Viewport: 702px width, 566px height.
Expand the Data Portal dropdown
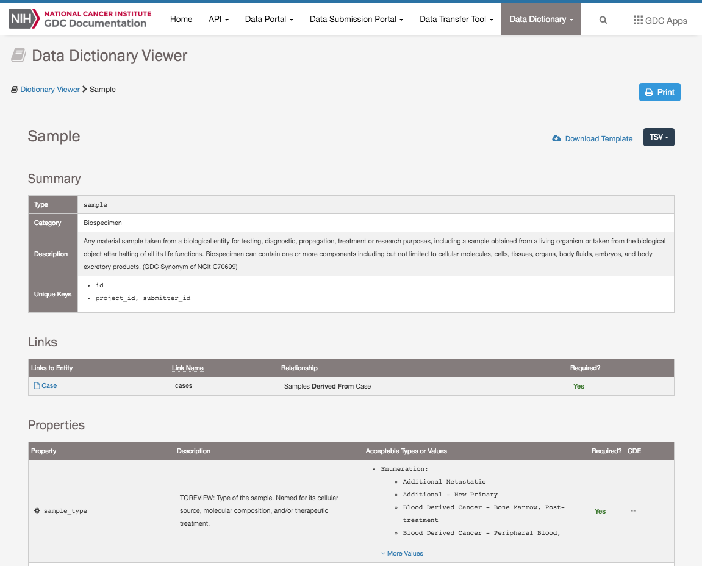(269, 20)
